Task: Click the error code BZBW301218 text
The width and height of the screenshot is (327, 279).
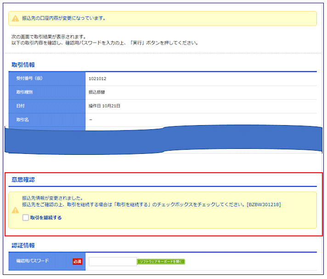Action: point(264,204)
